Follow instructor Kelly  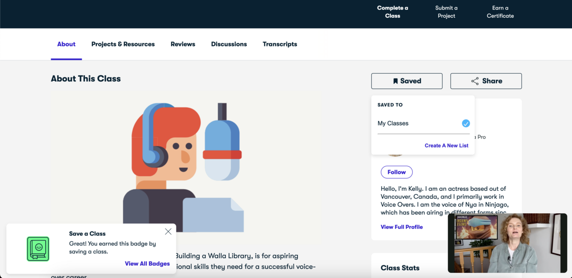point(397,172)
